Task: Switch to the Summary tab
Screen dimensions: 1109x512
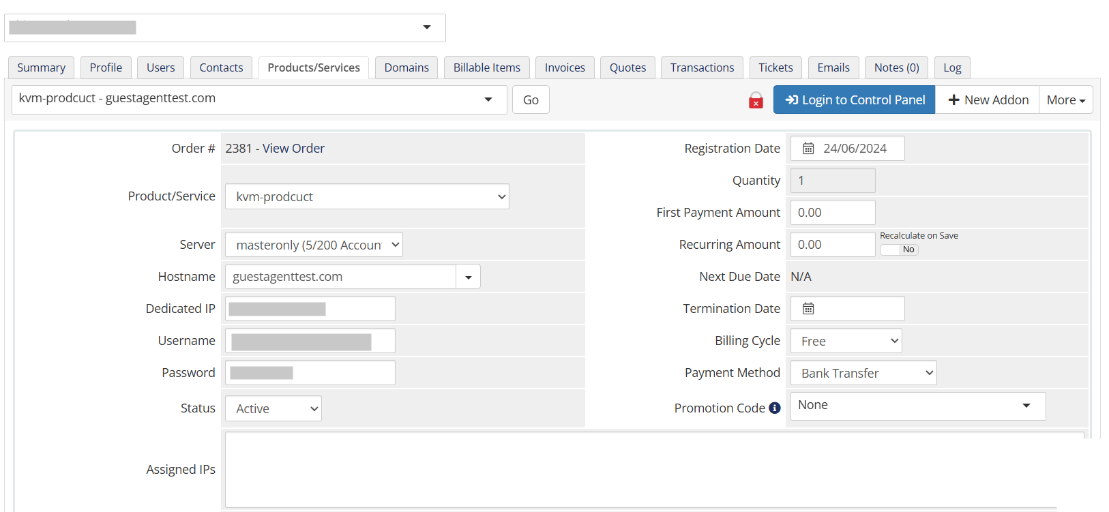Action: (x=41, y=67)
